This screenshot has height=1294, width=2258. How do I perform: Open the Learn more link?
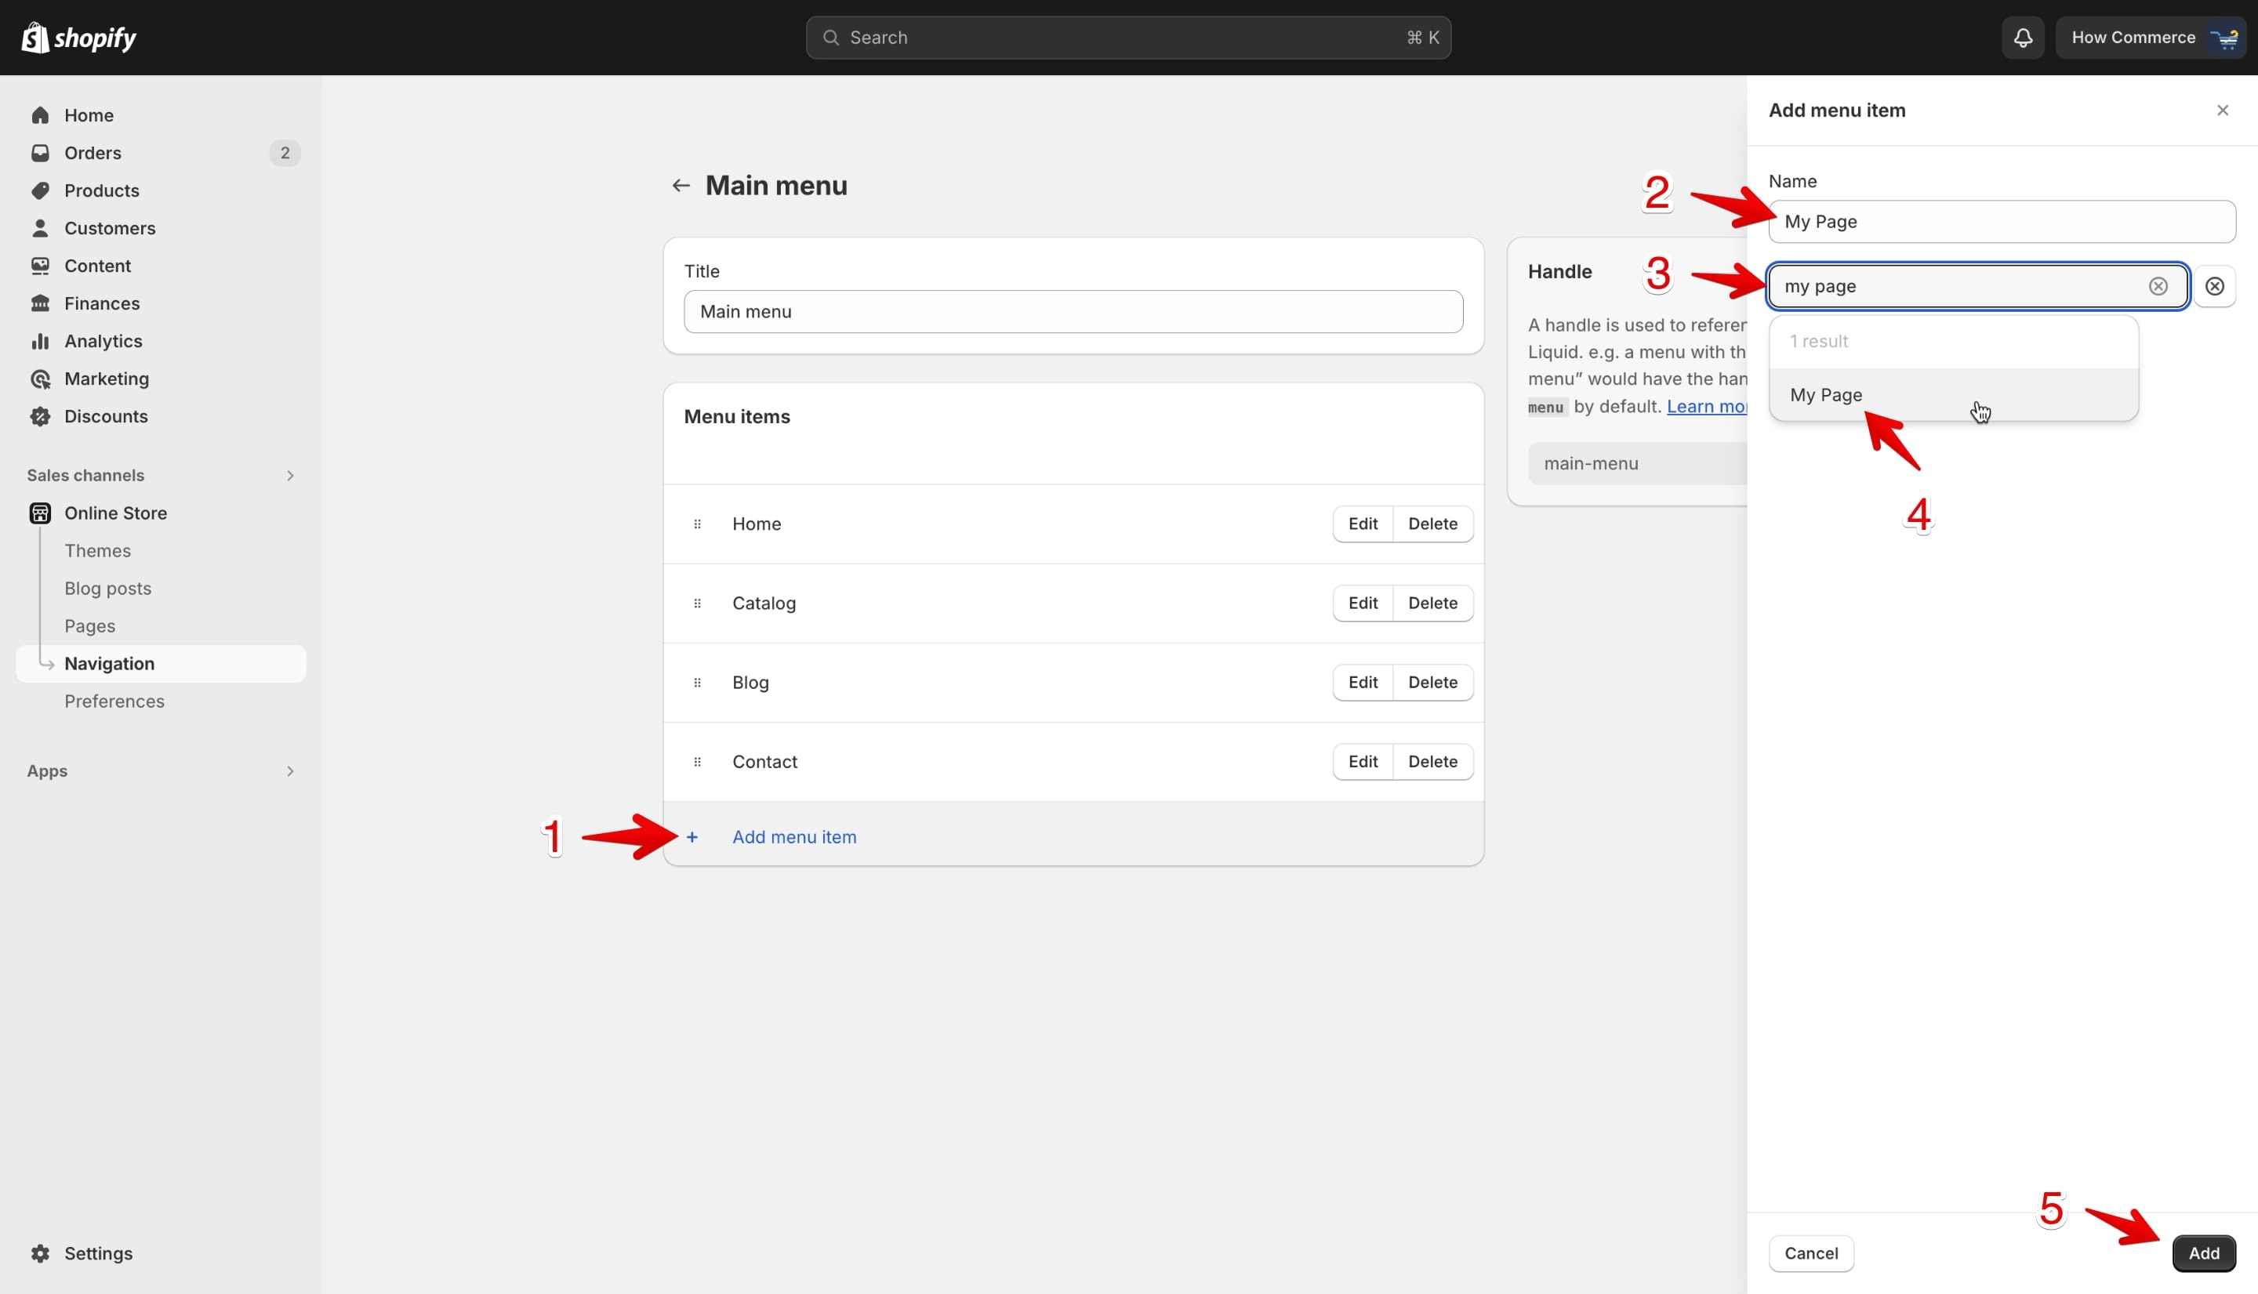click(1707, 406)
